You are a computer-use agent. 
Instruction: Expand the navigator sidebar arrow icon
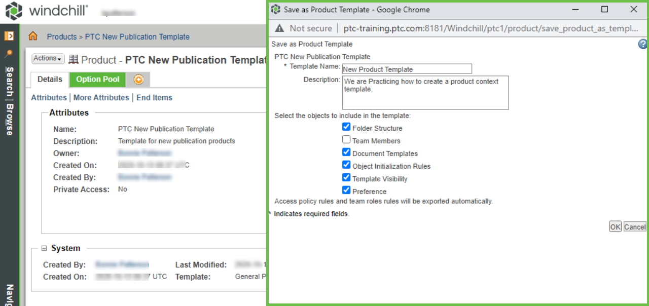tap(9, 36)
